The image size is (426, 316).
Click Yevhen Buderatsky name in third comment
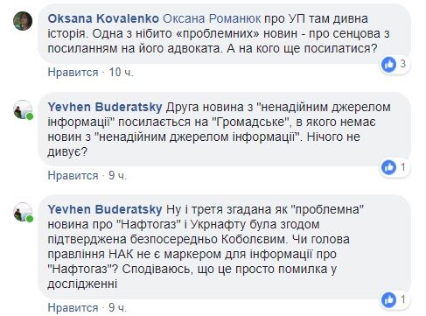click(x=105, y=209)
